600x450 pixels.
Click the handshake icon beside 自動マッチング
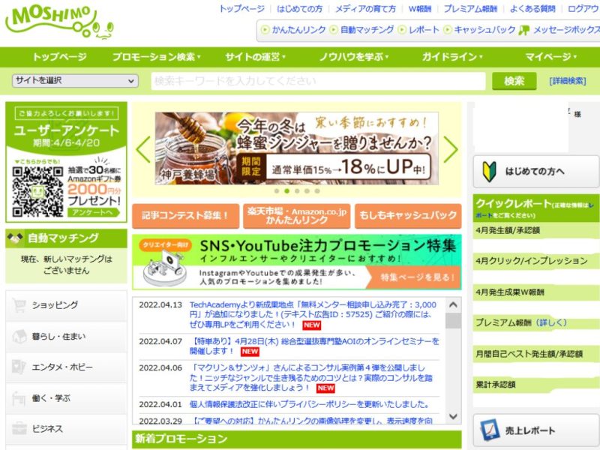tap(15, 238)
